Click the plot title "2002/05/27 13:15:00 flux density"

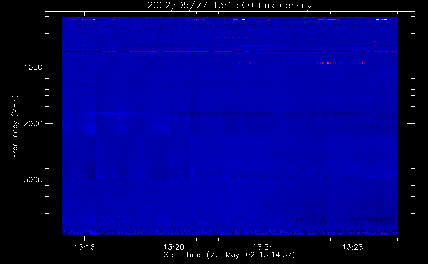pos(229,5)
